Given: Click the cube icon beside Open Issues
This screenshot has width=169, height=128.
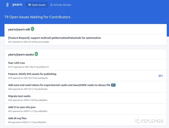Looking at the screenshot, I should click(x=29, y=5).
